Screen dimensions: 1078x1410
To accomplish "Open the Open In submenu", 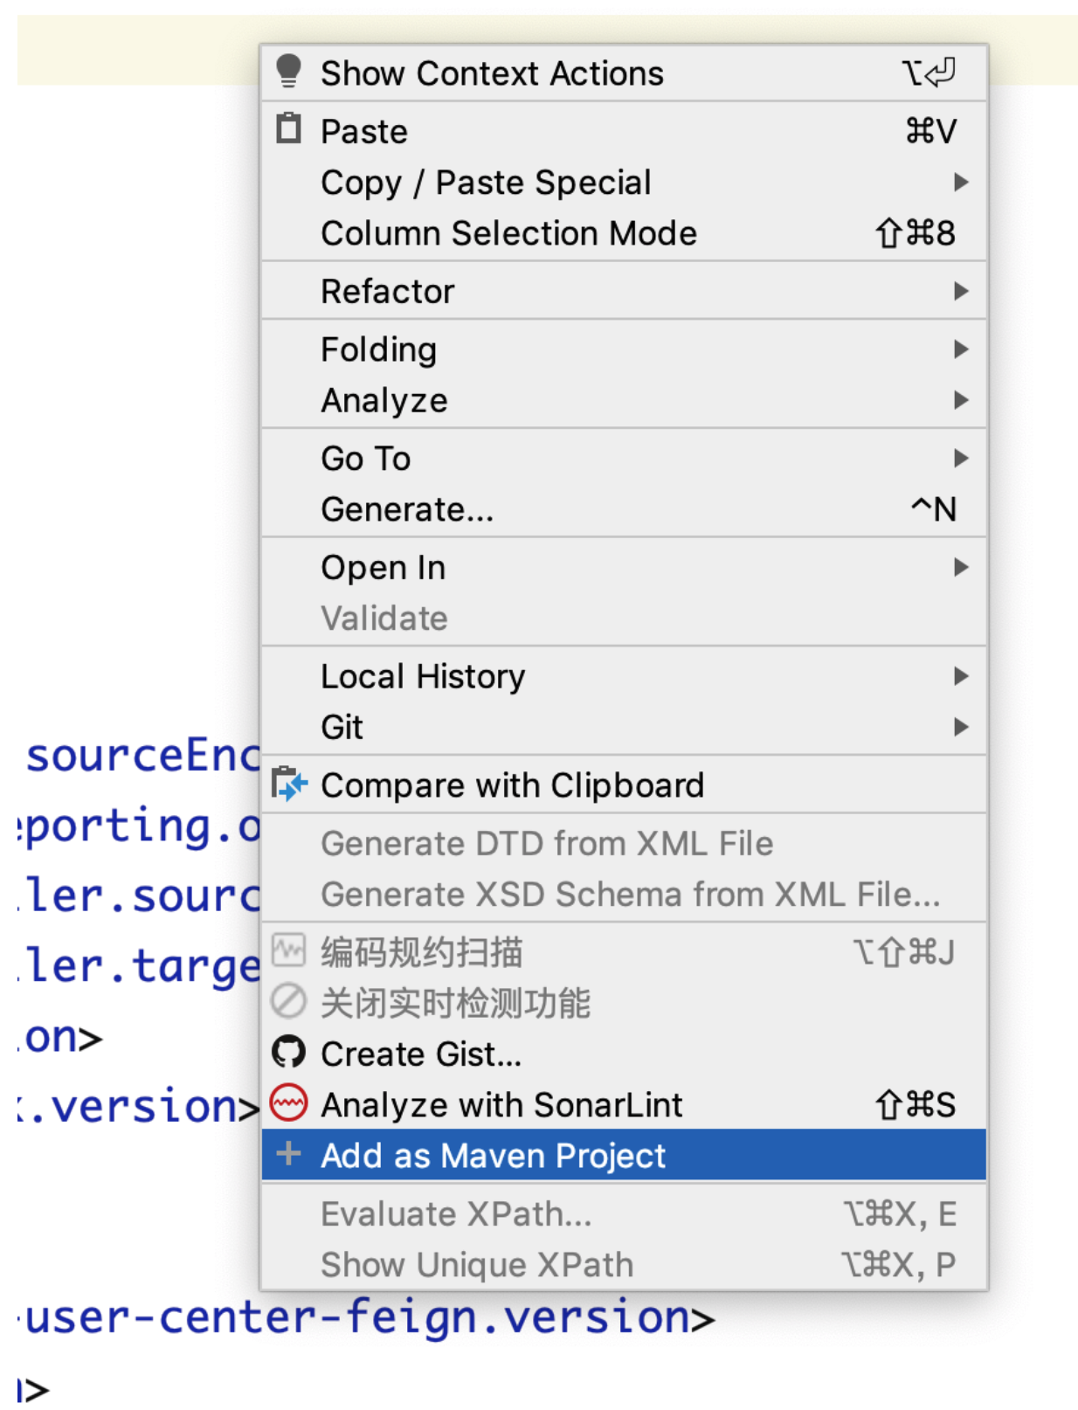I will coord(383,568).
